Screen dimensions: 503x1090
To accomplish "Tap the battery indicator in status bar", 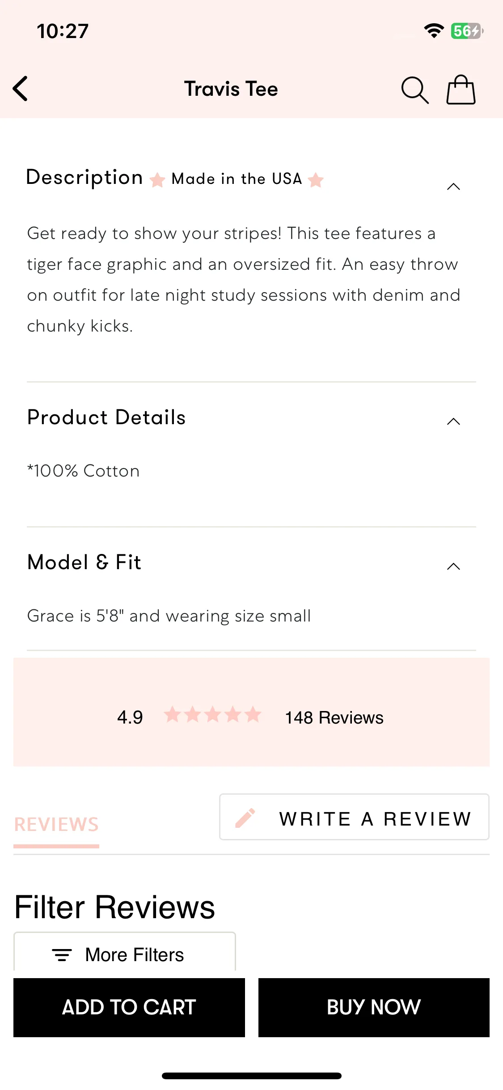I will (x=467, y=31).
